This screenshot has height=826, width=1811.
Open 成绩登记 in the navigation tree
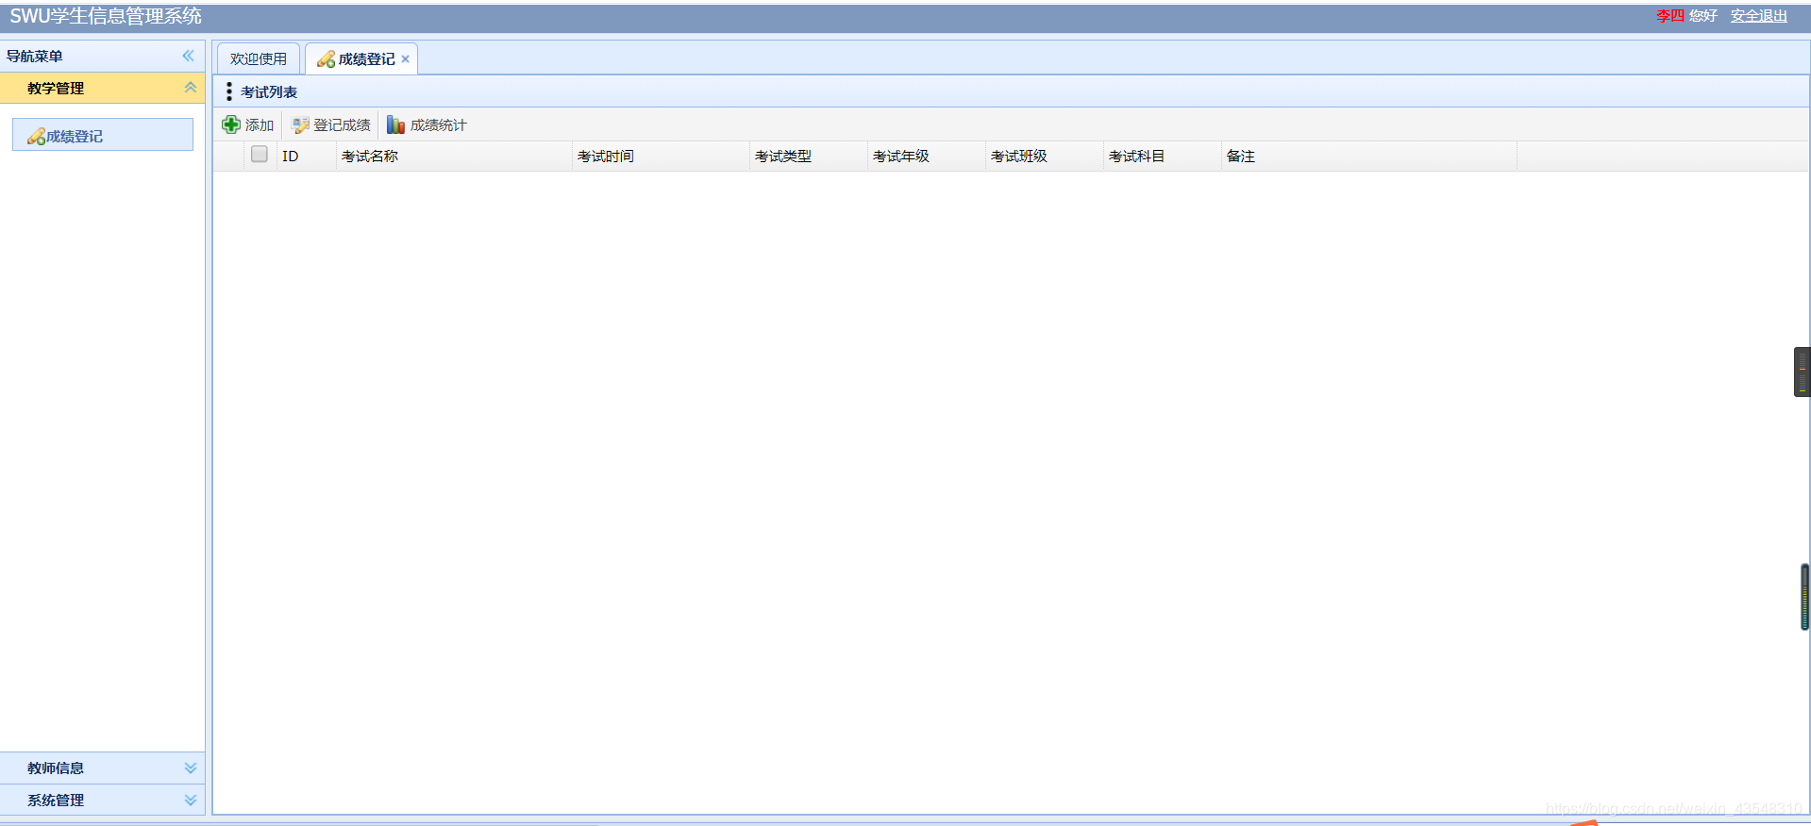pos(103,135)
